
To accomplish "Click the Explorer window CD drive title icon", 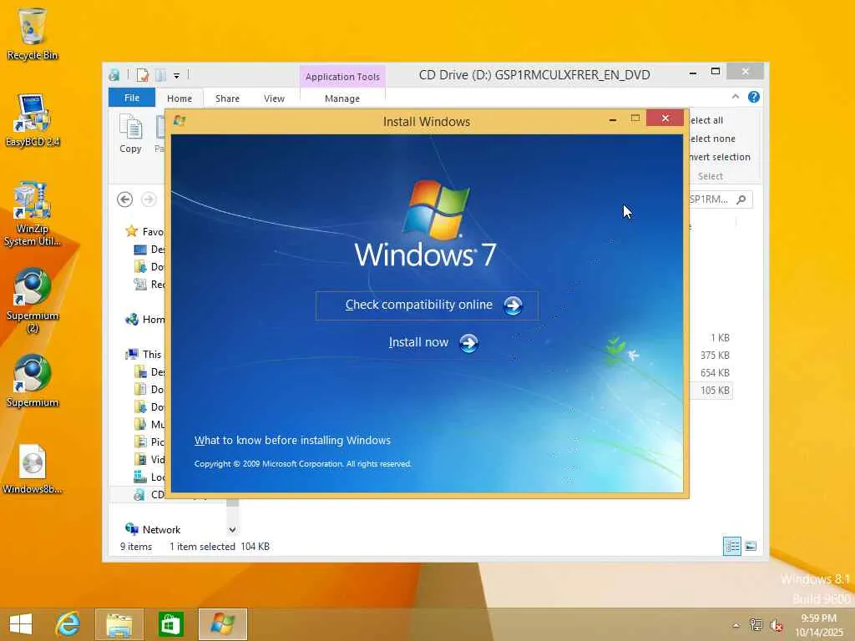I will point(114,75).
